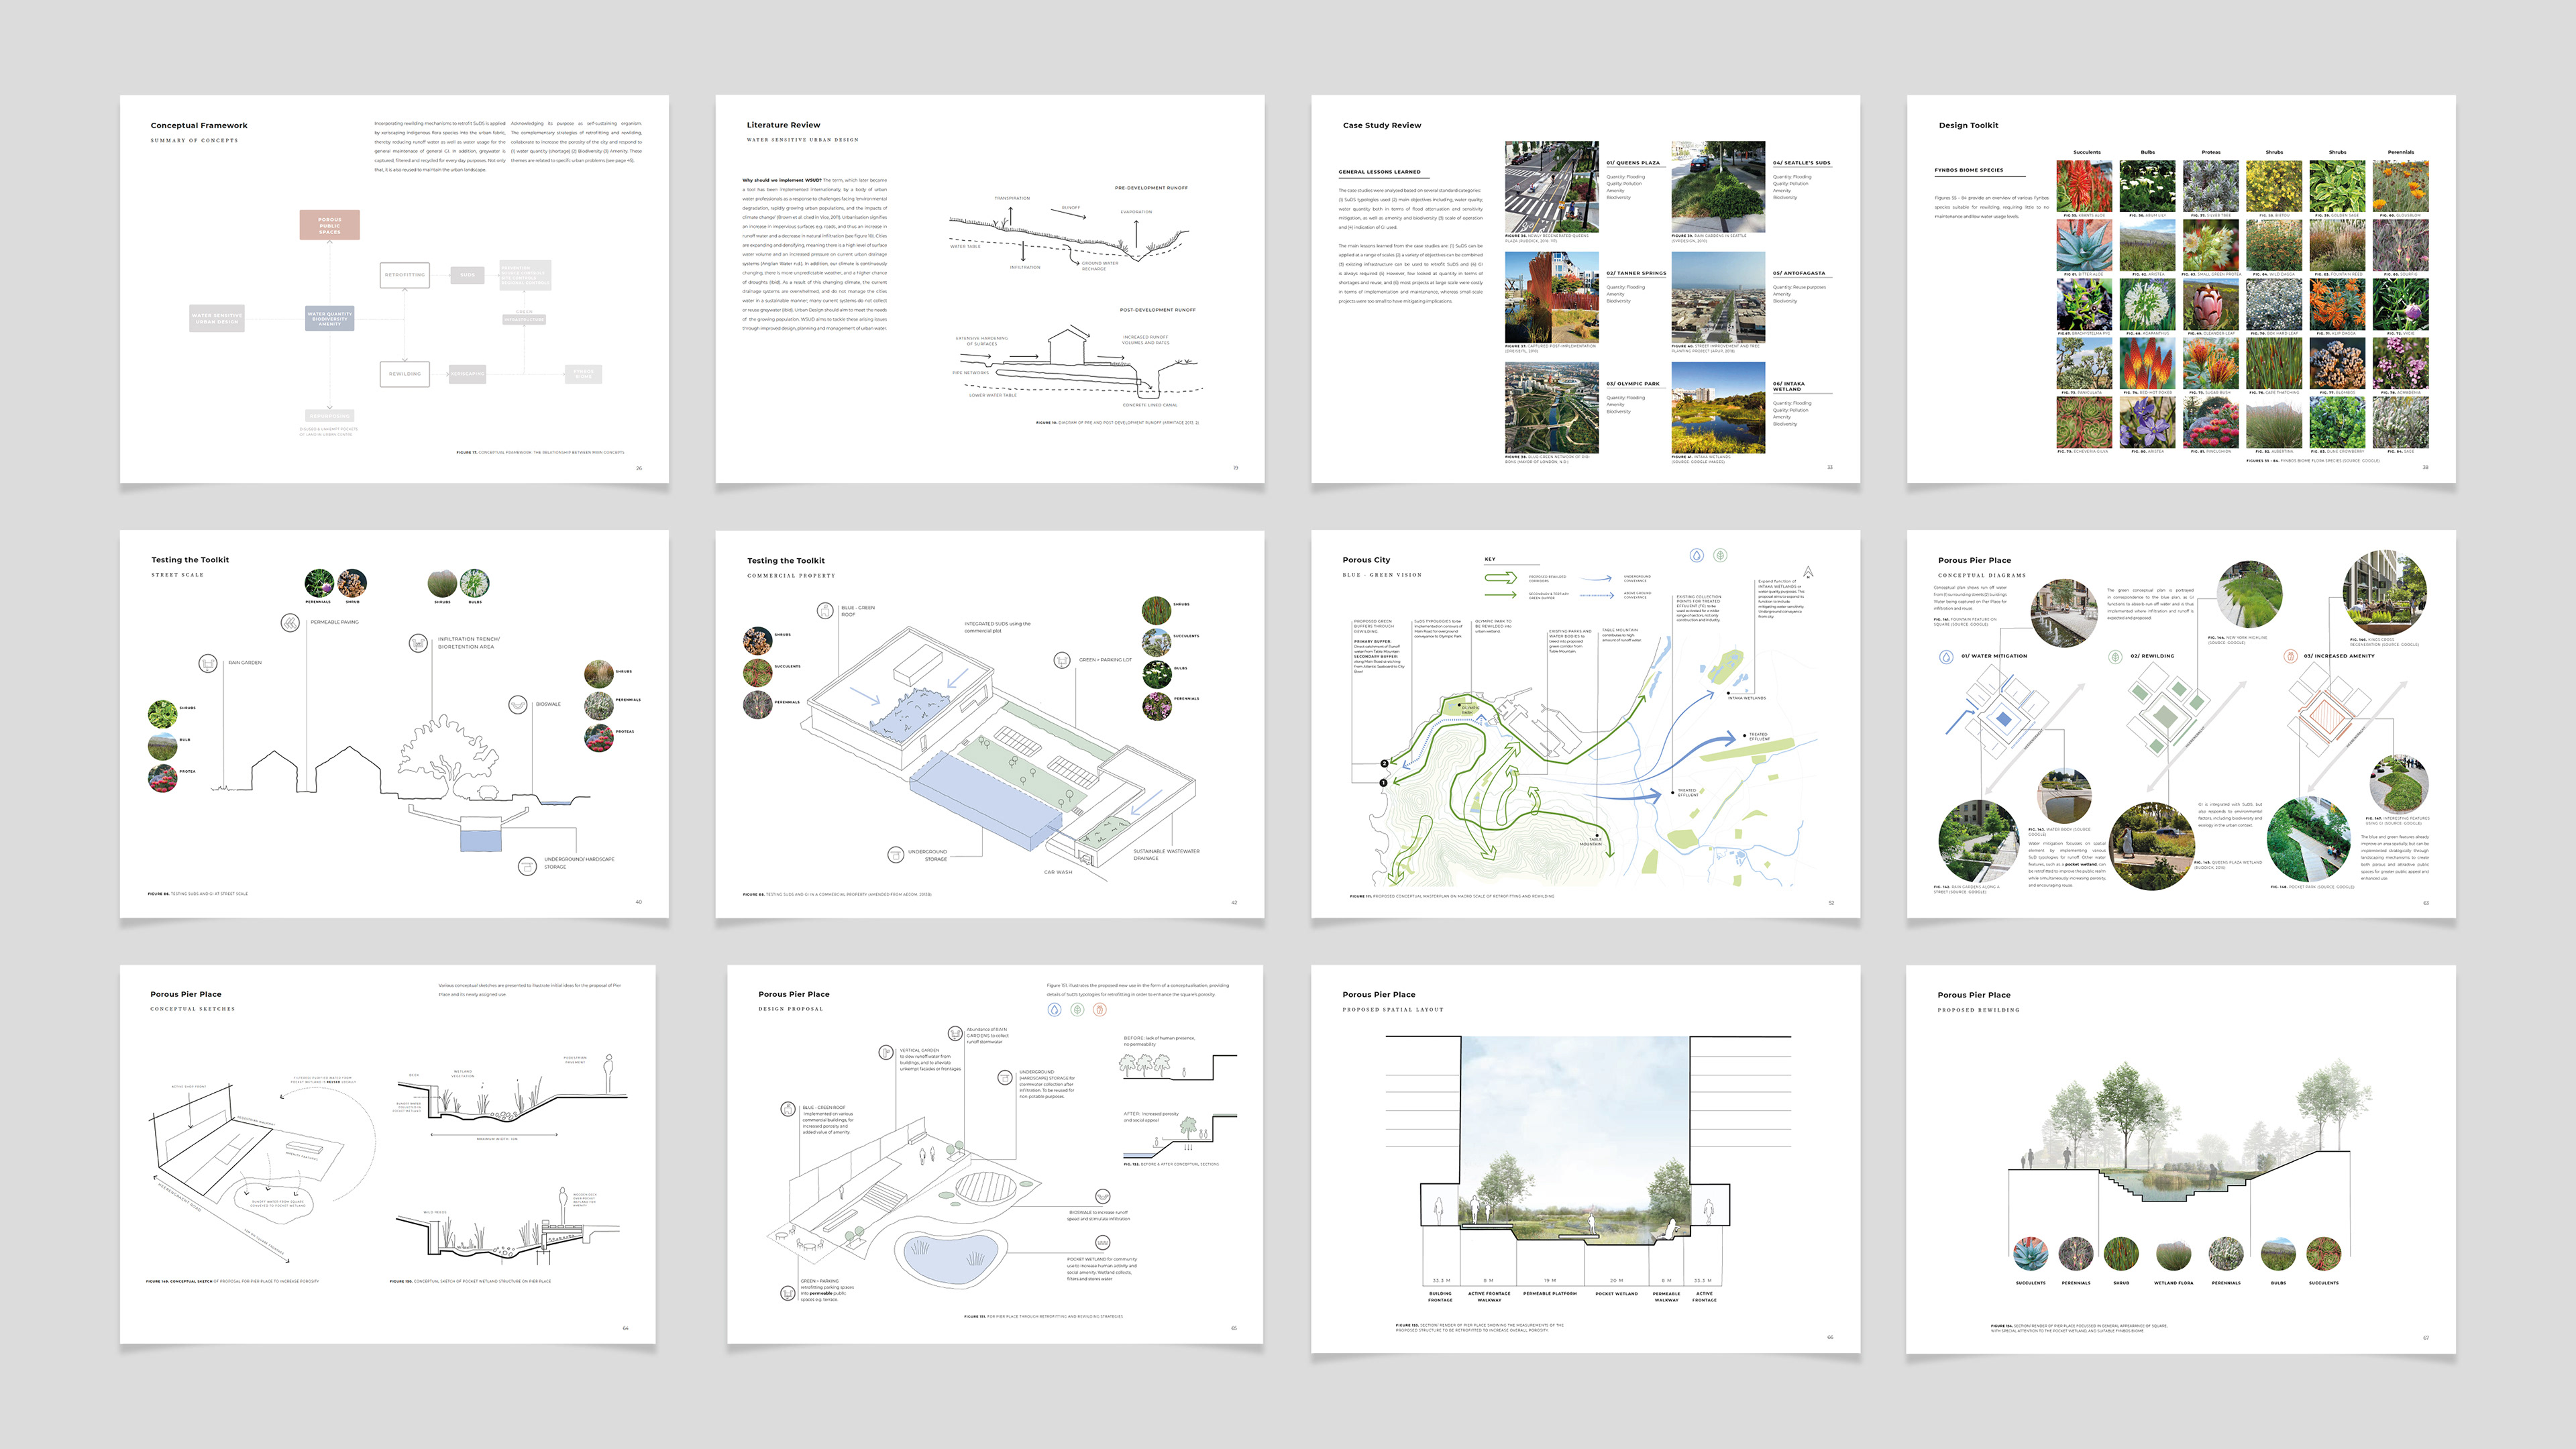Click the 'Case Study Review' page title
2576x1449 pixels.
point(1382,125)
